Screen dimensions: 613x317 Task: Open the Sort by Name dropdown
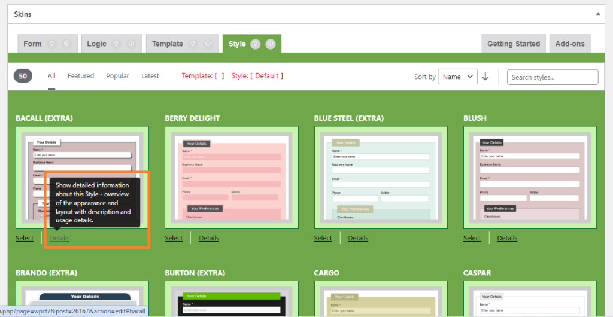[457, 77]
